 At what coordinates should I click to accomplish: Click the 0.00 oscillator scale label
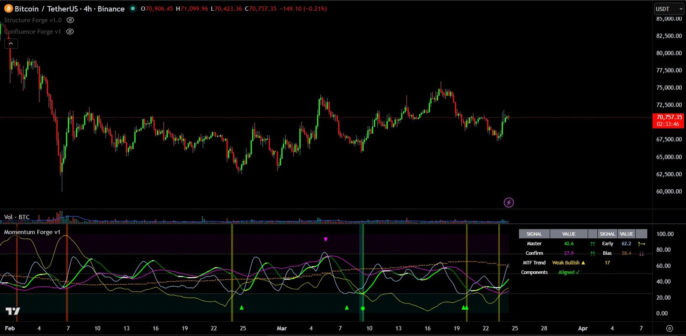pos(662,313)
